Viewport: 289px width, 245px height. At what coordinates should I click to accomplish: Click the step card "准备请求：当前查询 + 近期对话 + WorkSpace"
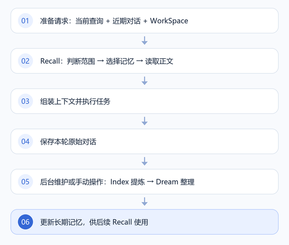[144, 21]
